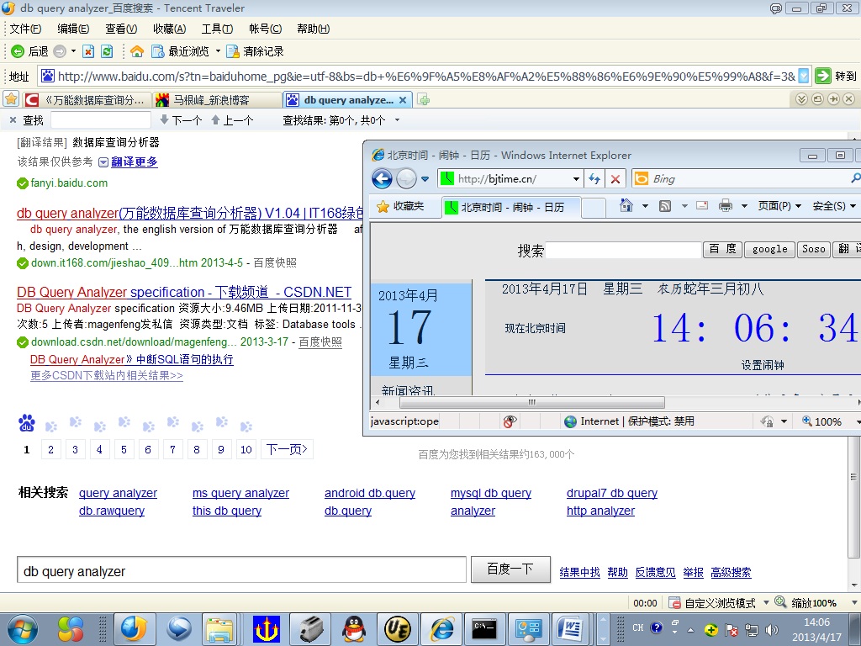Open 自定义浏览模式 dropdown in status bar

(x=767, y=602)
